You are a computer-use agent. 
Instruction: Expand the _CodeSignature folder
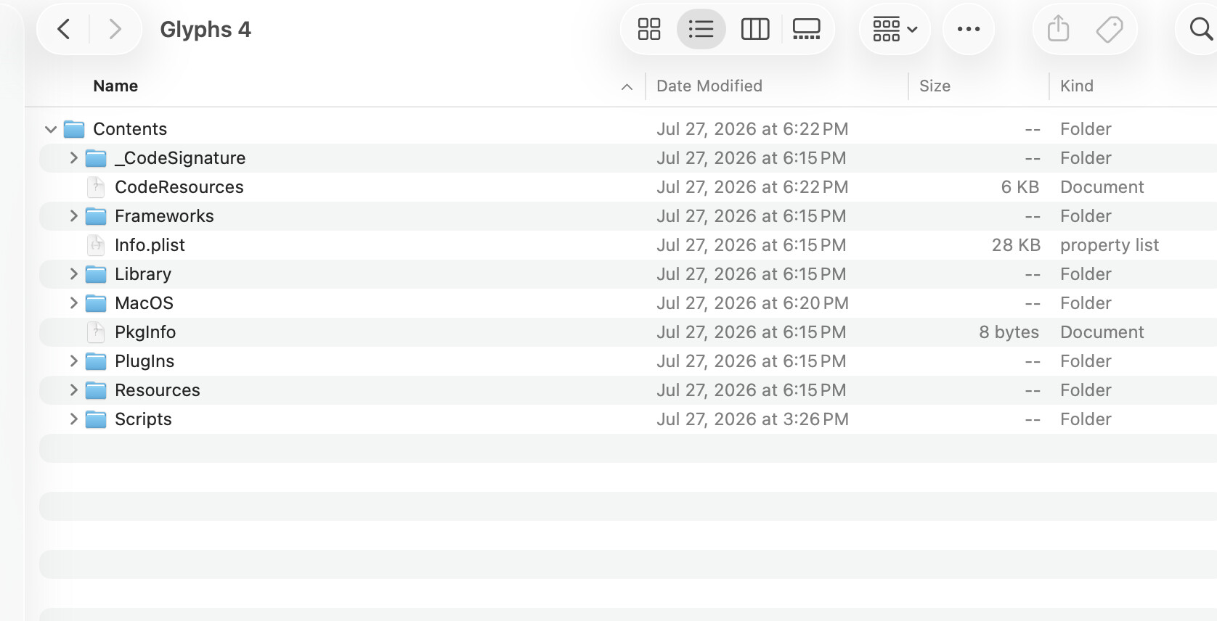click(73, 157)
